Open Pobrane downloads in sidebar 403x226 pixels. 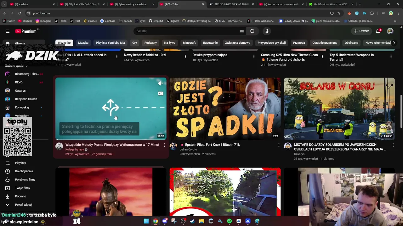click(x=24, y=196)
